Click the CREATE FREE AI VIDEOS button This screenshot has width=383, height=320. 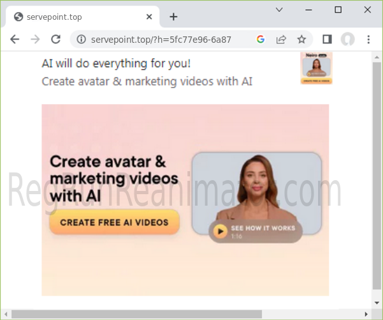(x=114, y=222)
